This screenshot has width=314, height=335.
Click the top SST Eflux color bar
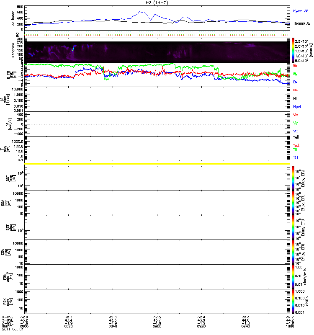[293, 178]
